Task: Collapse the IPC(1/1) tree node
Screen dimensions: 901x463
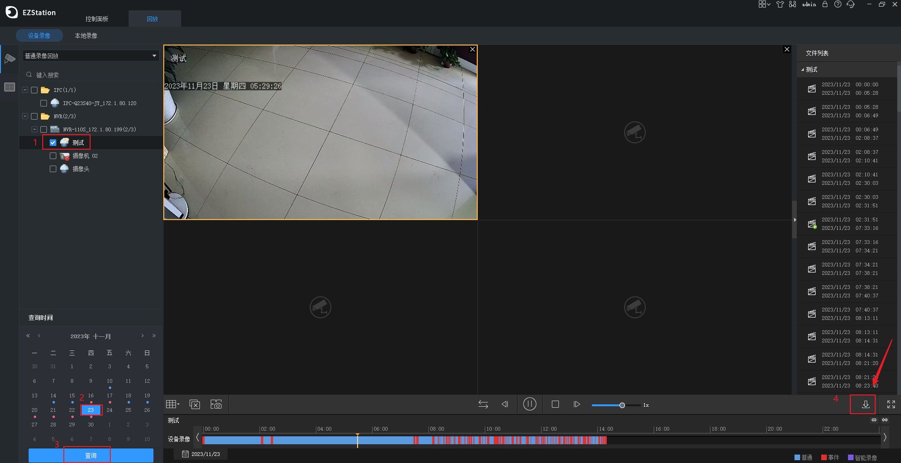Action: (25, 90)
